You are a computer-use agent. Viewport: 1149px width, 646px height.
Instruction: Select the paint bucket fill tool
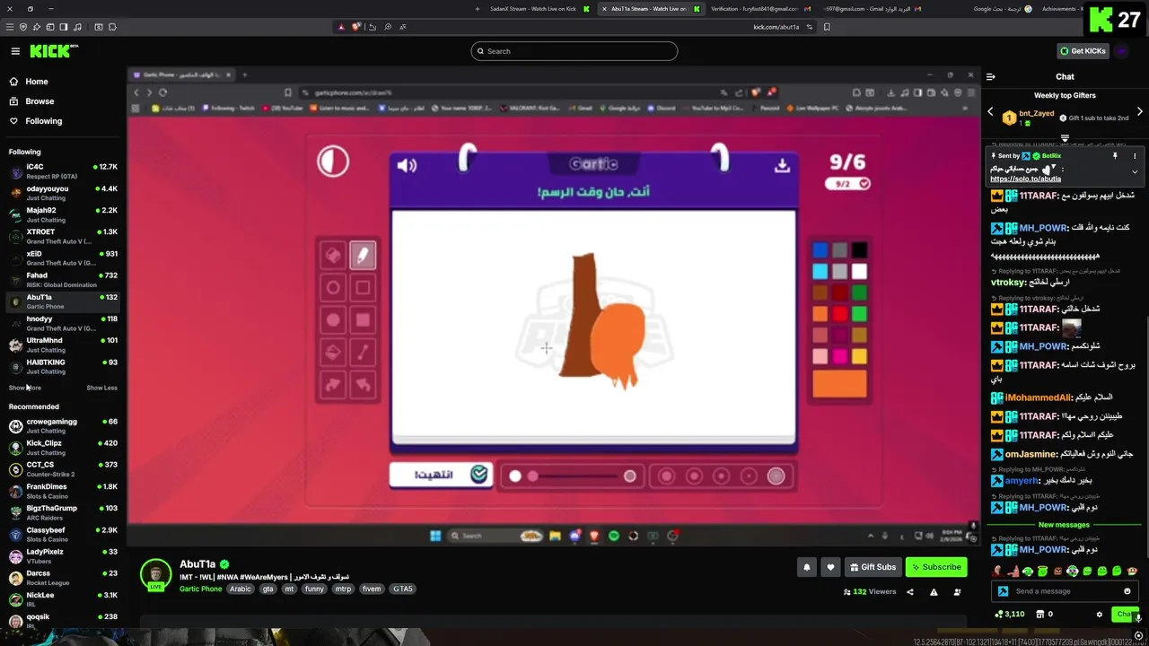[x=333, y=353]
